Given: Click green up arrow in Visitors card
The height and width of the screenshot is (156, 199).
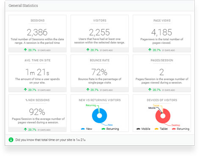Looking at the screenshot, I should point(88,50).
